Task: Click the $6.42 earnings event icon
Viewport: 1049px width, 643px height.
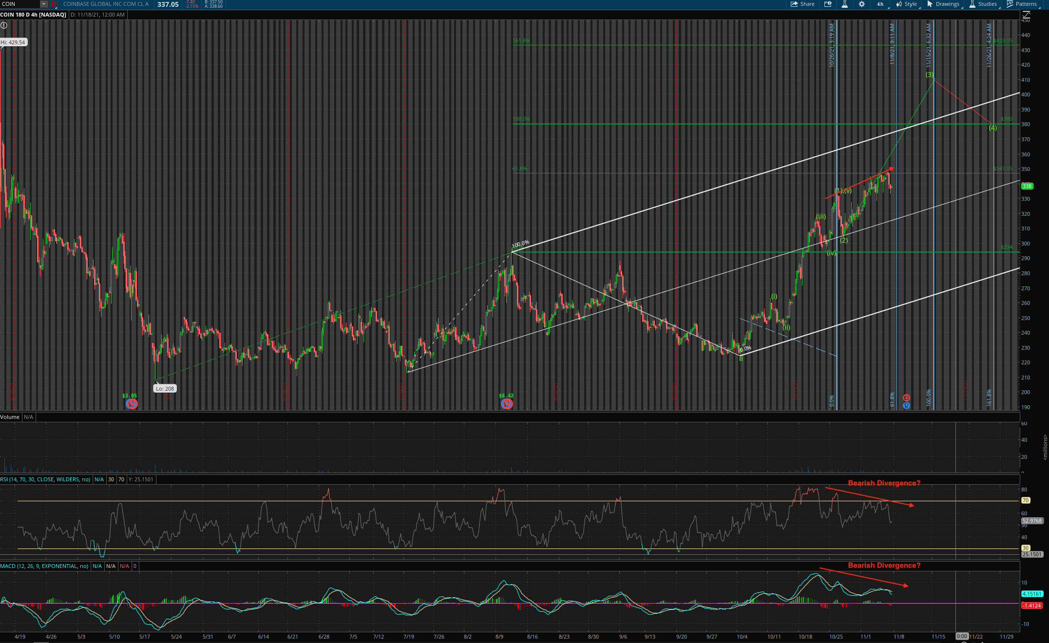Action: [507, 404]
